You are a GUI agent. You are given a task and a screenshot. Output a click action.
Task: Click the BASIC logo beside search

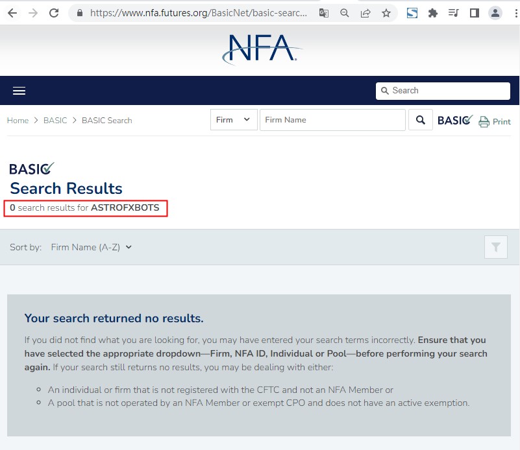(455, 120)
